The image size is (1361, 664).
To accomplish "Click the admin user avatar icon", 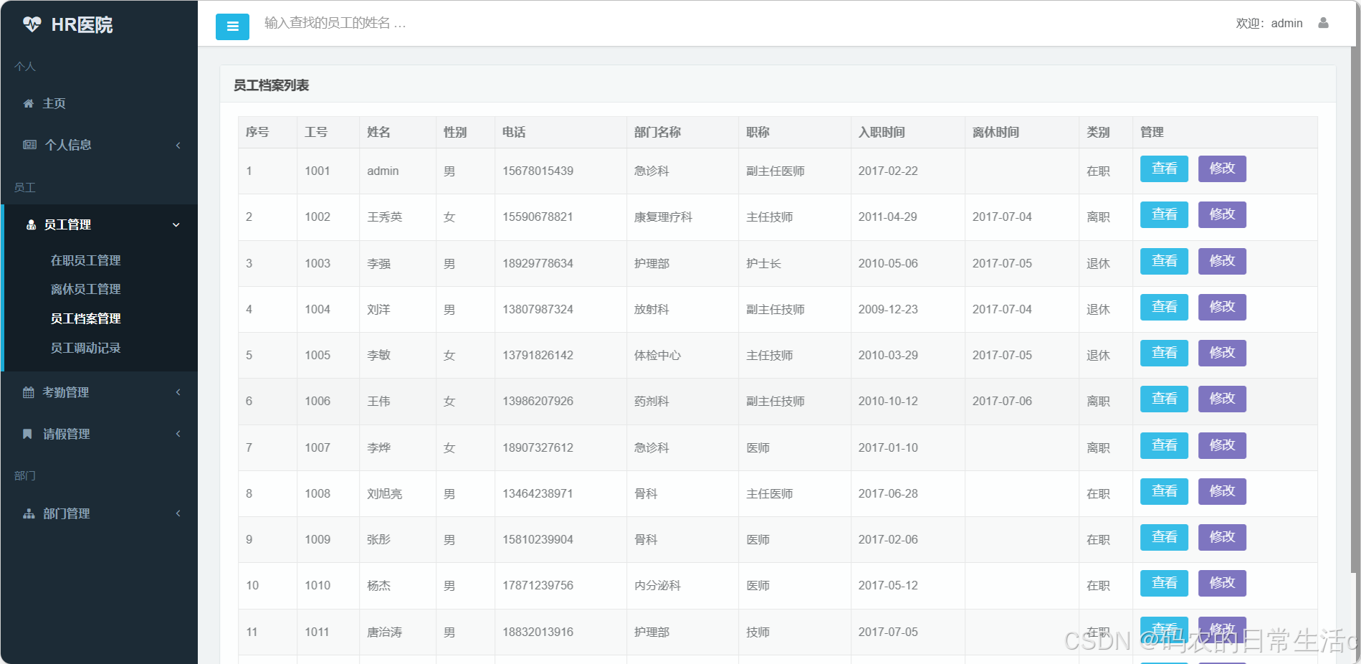I will 1322,23.
